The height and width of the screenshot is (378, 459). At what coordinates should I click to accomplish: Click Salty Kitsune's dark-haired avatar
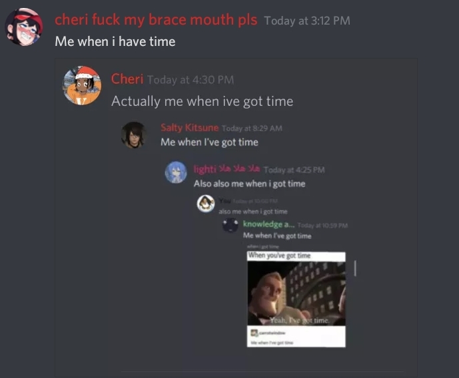pos(134,135)
